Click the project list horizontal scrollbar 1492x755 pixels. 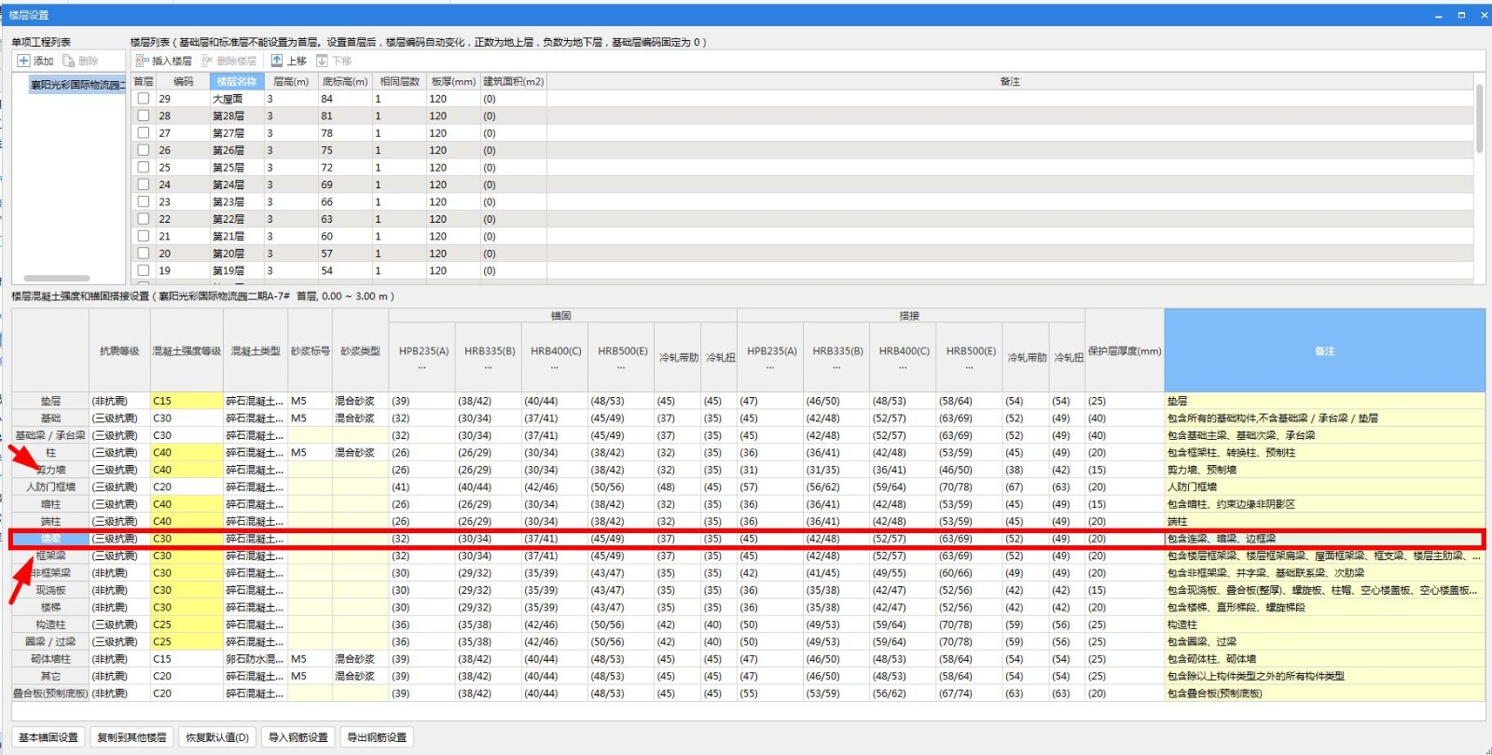(57, 278)
